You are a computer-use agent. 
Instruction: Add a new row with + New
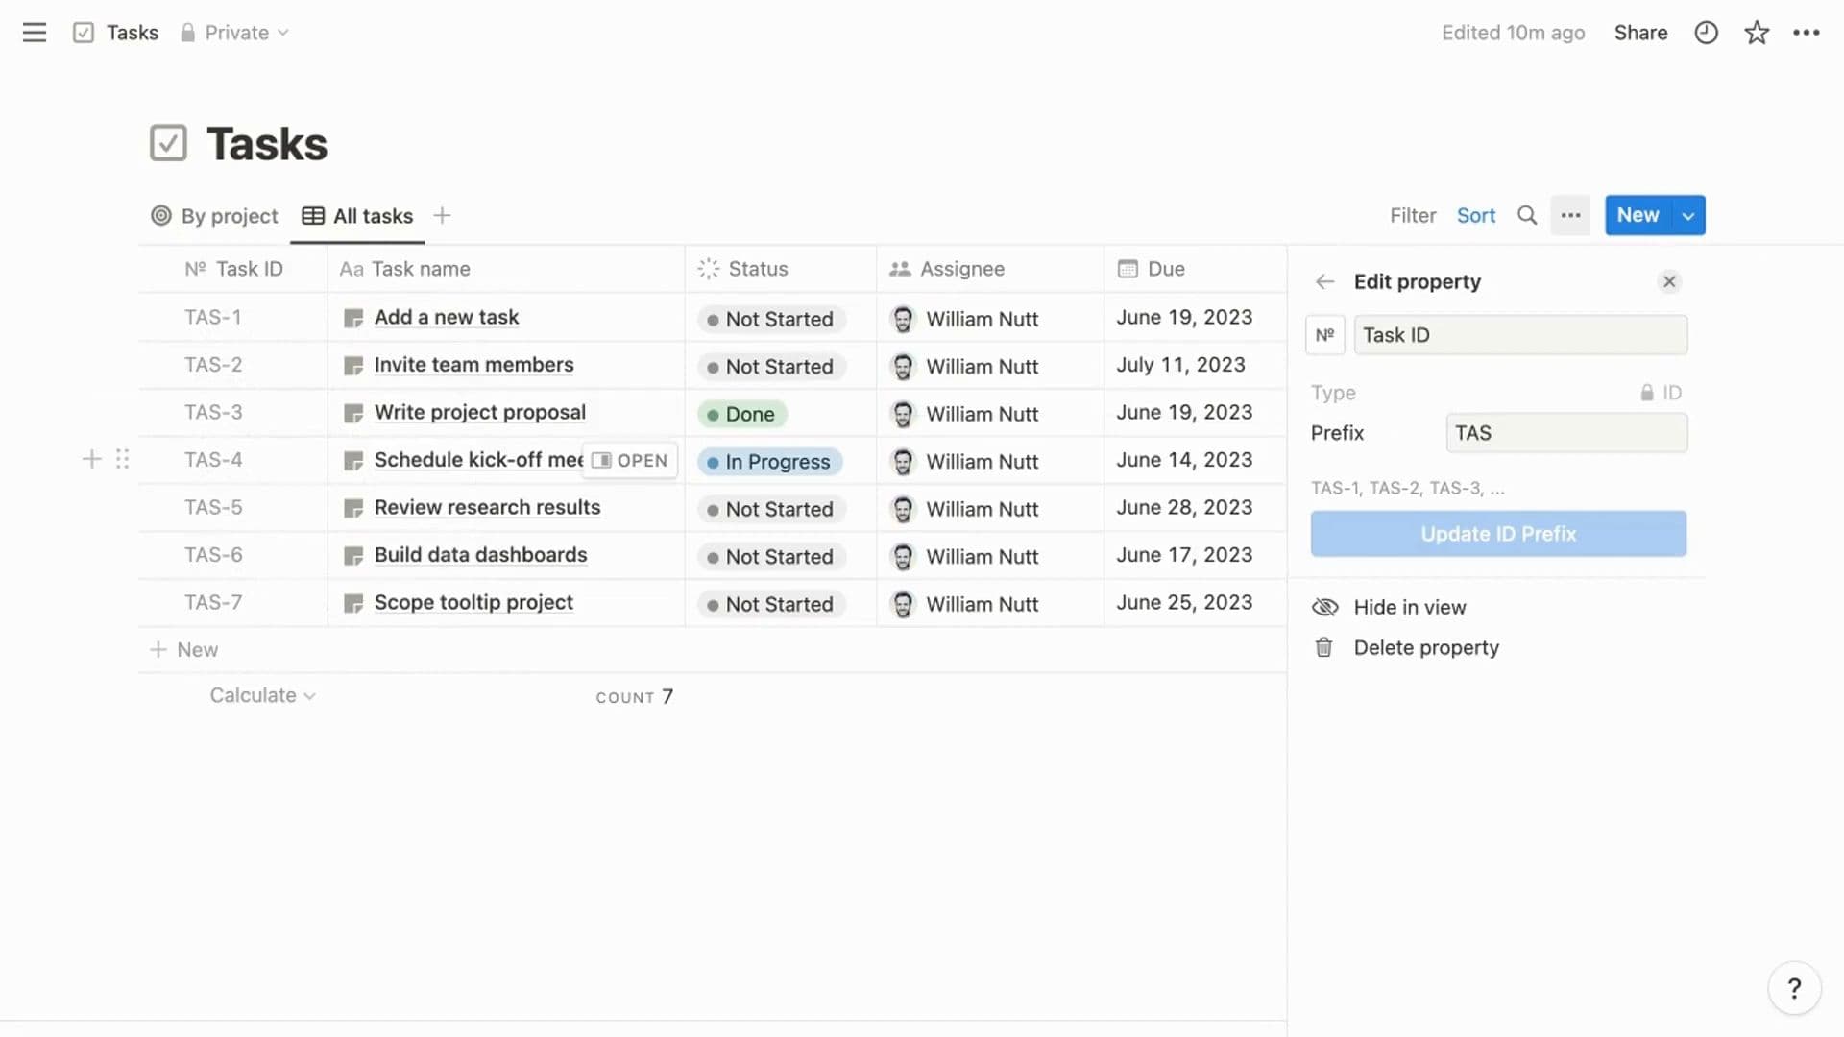183,650
